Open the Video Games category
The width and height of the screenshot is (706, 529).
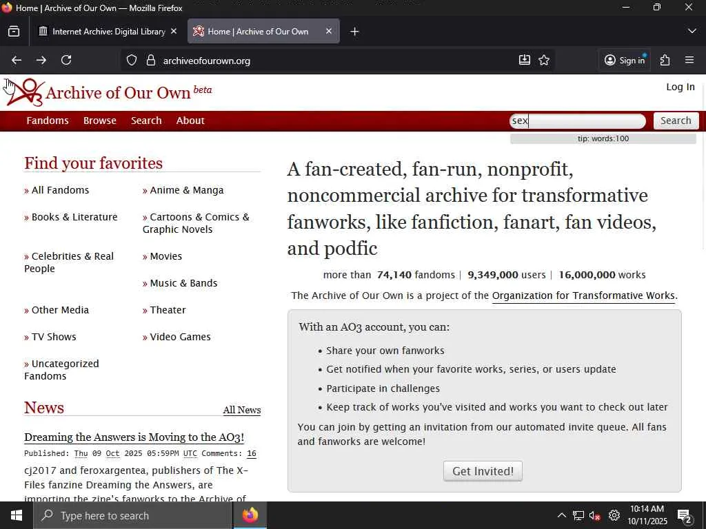[180, 337]
